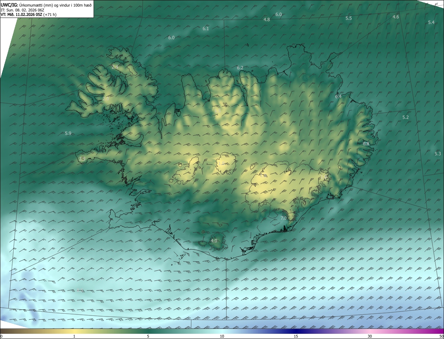Viewport: 444px width, 339px height.
Task: Click the 4.8 precipitation value label
Action: pos(267,20)
